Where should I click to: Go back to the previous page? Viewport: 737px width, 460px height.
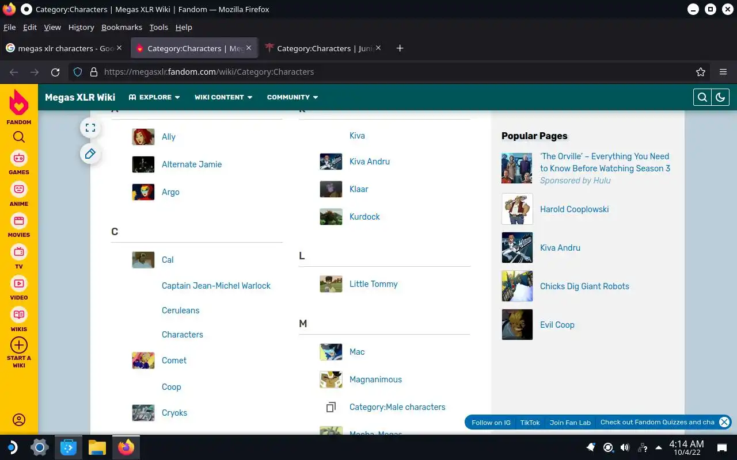point(14,72)
